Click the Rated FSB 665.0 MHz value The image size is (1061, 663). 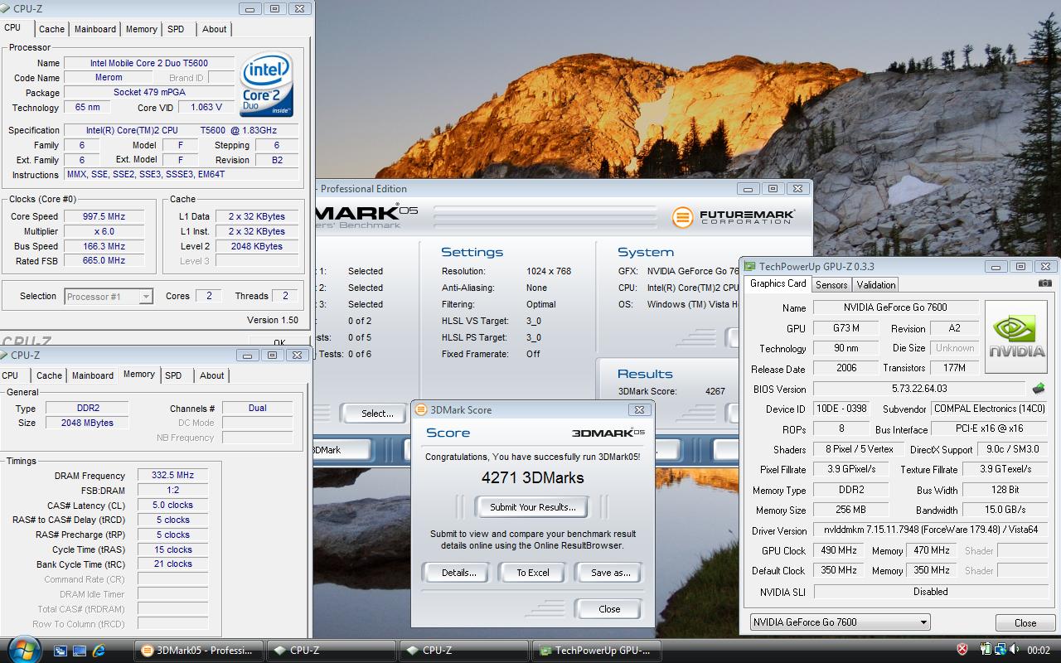pos(104,260)
